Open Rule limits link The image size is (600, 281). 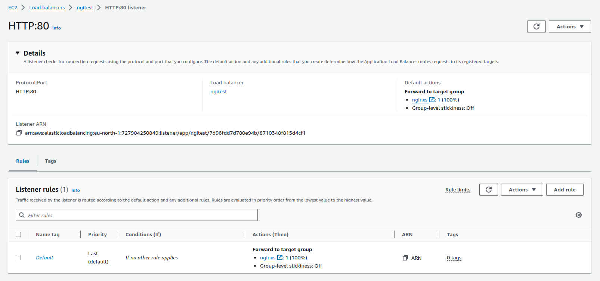[458, 190]
